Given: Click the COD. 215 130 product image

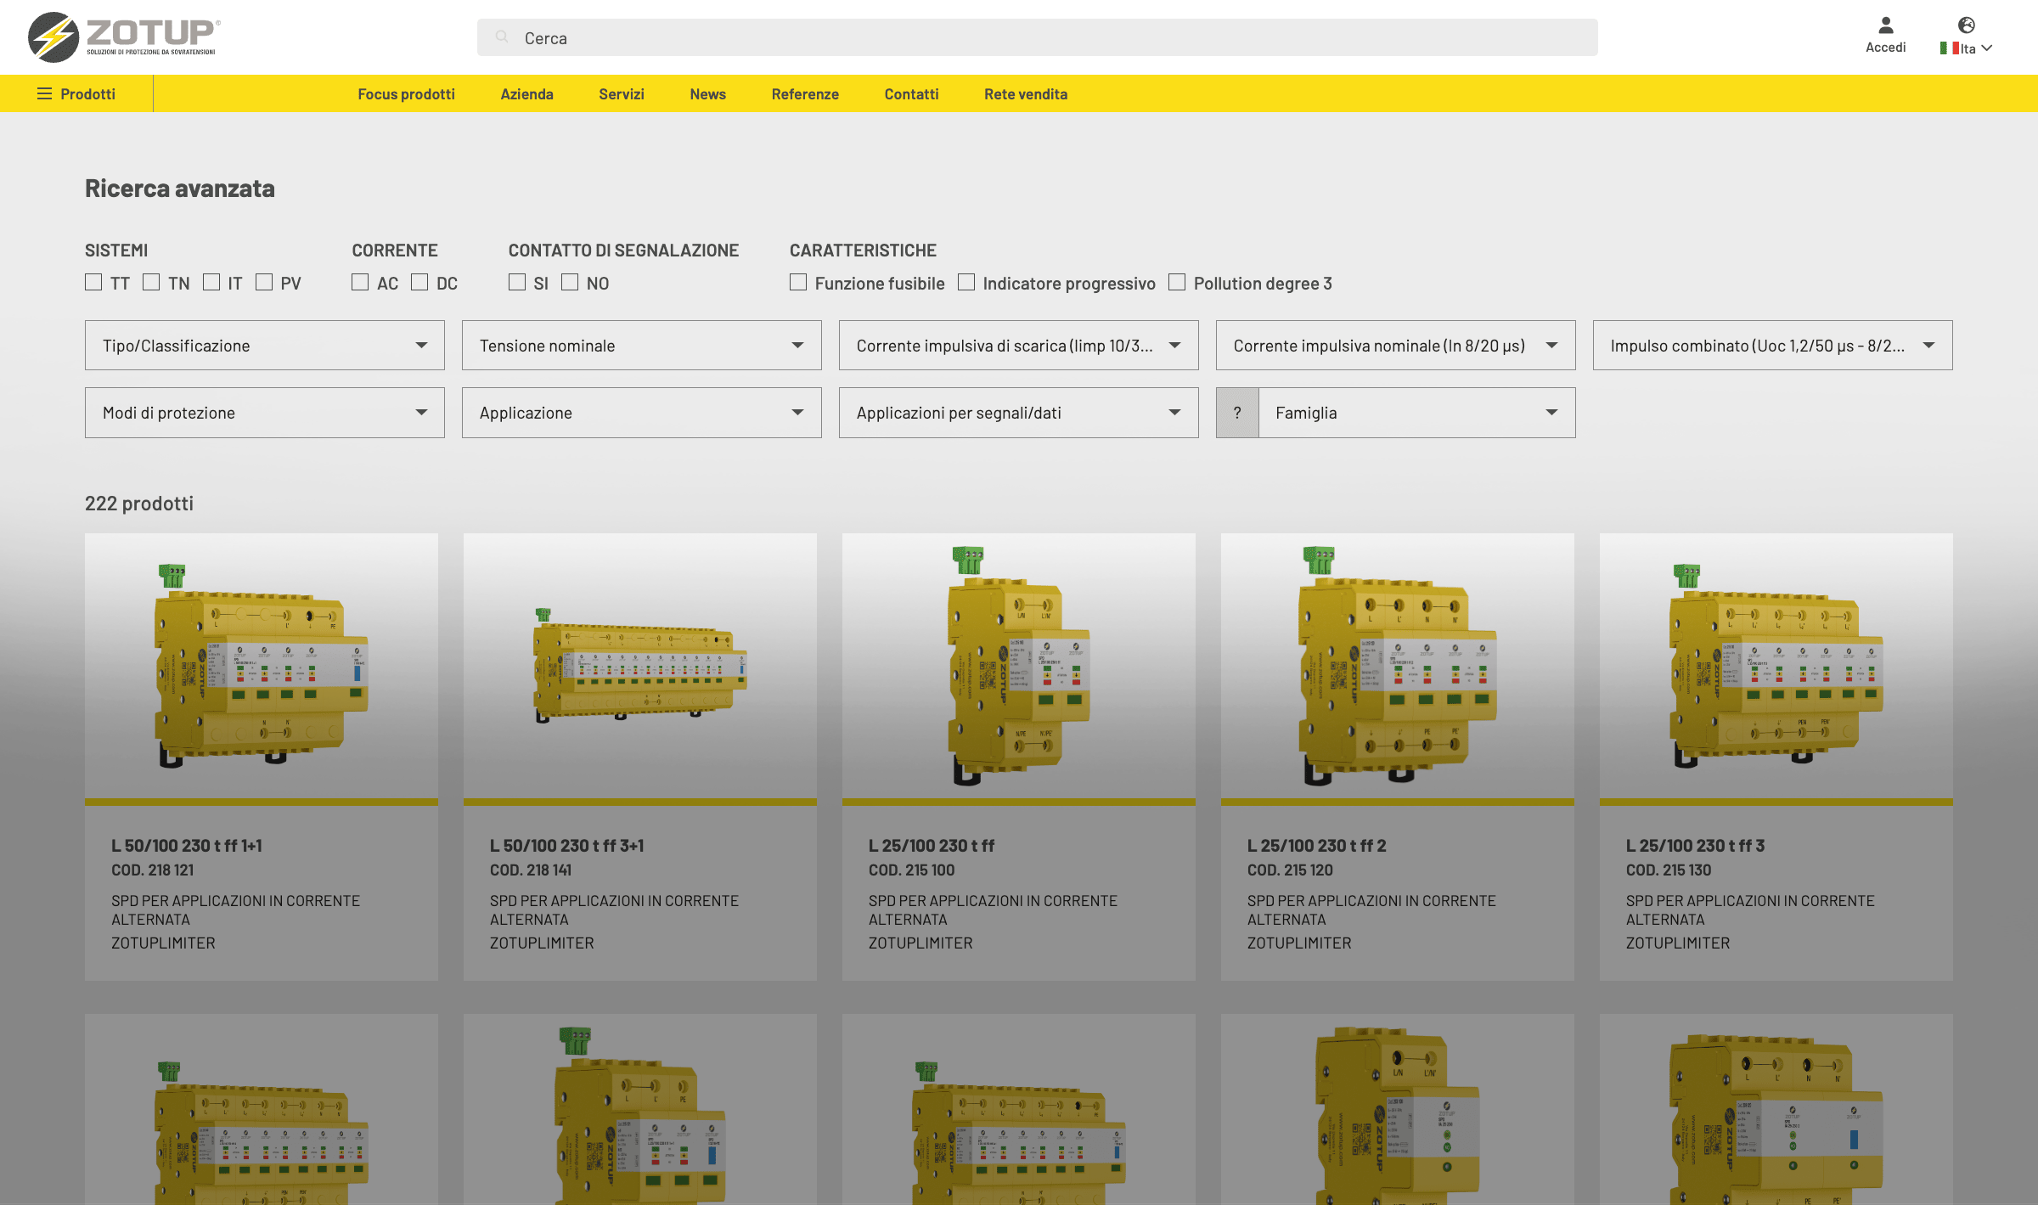Looking at the screenshot, I should coord(1776,666).
